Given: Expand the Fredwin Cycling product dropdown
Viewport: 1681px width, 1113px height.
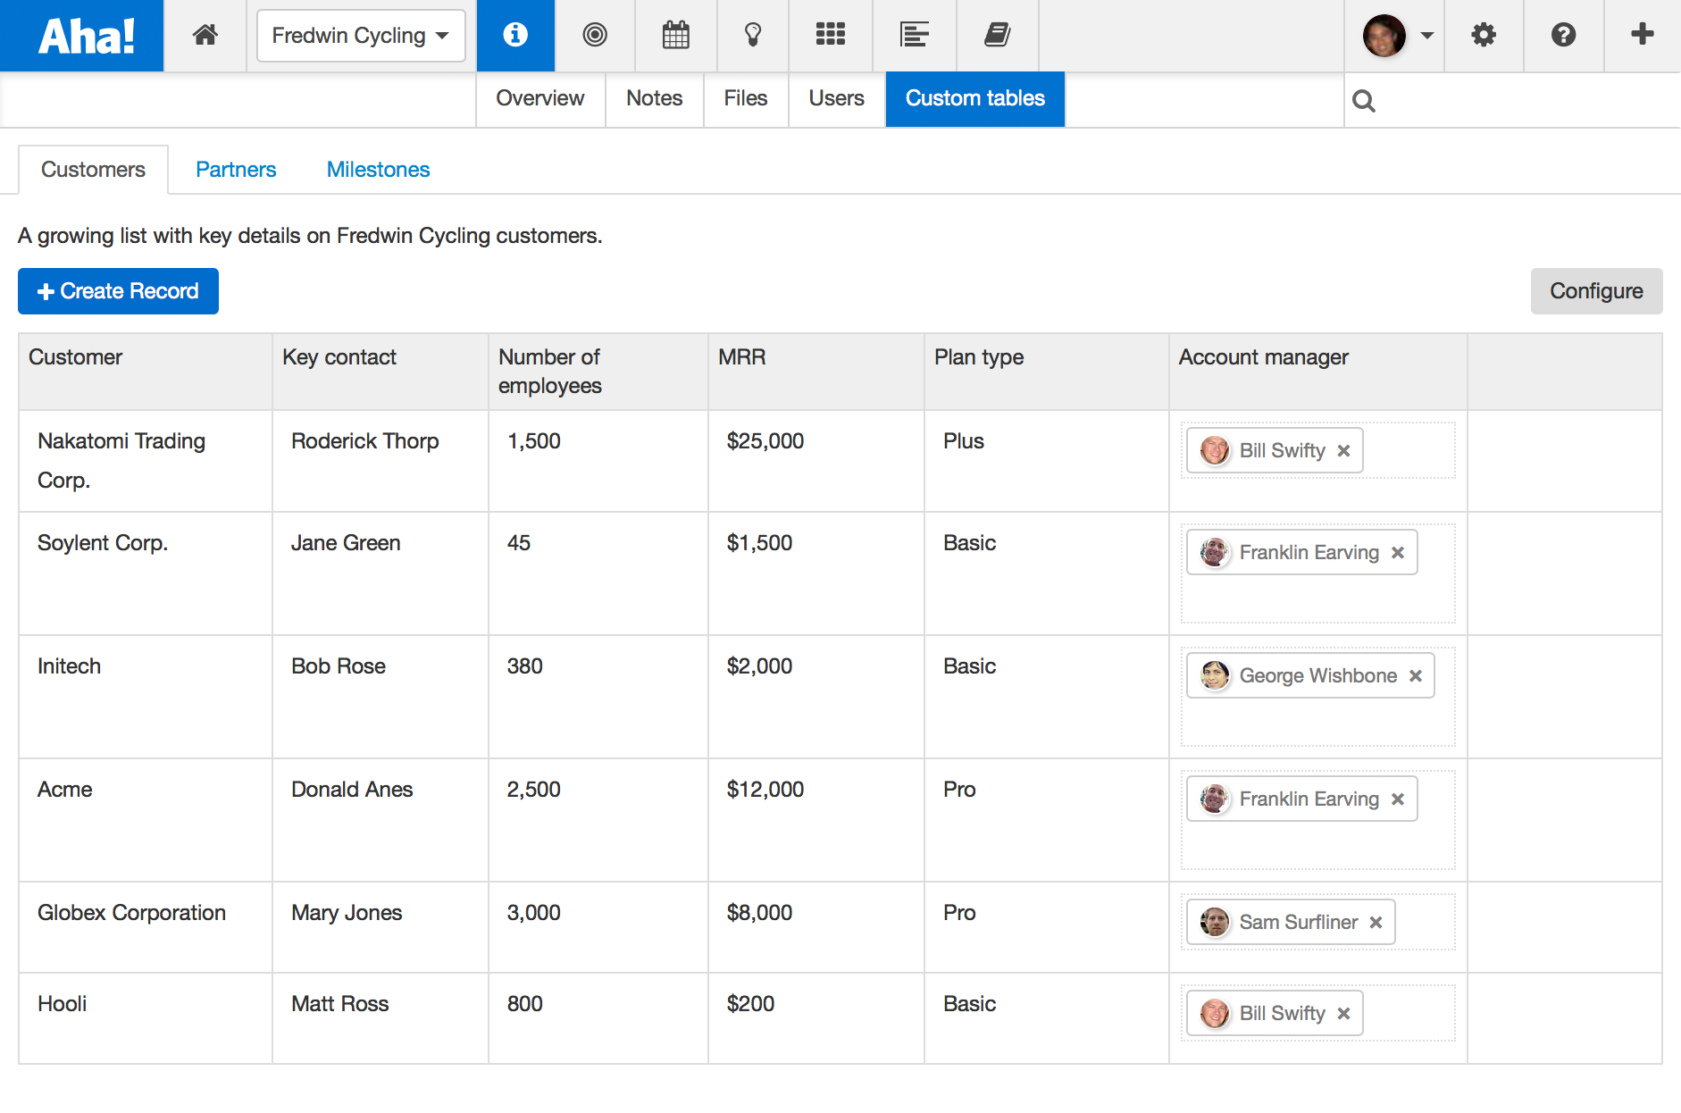Looking at the screenshot, I should click(x=361, y=36).
